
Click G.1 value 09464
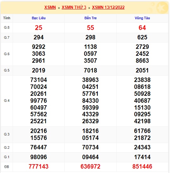(x=91, y=157)
